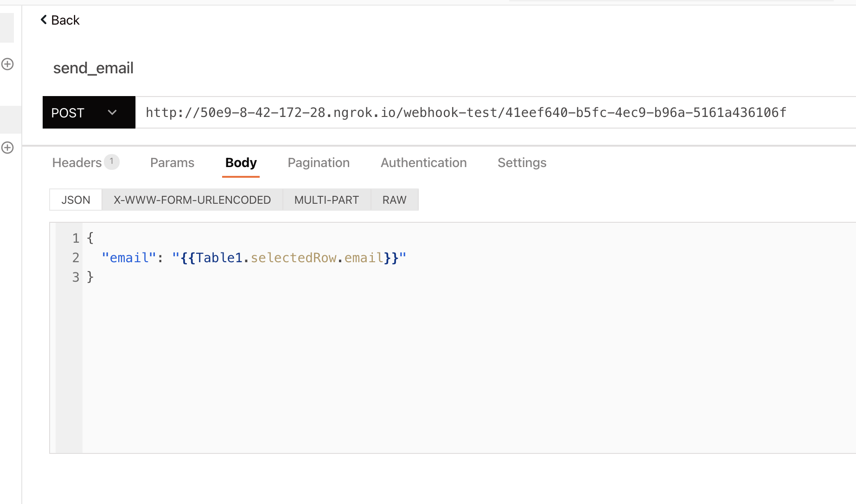Click the lower plus icon in left sidebar
This screenshot has width=856, height=504.
7,148
